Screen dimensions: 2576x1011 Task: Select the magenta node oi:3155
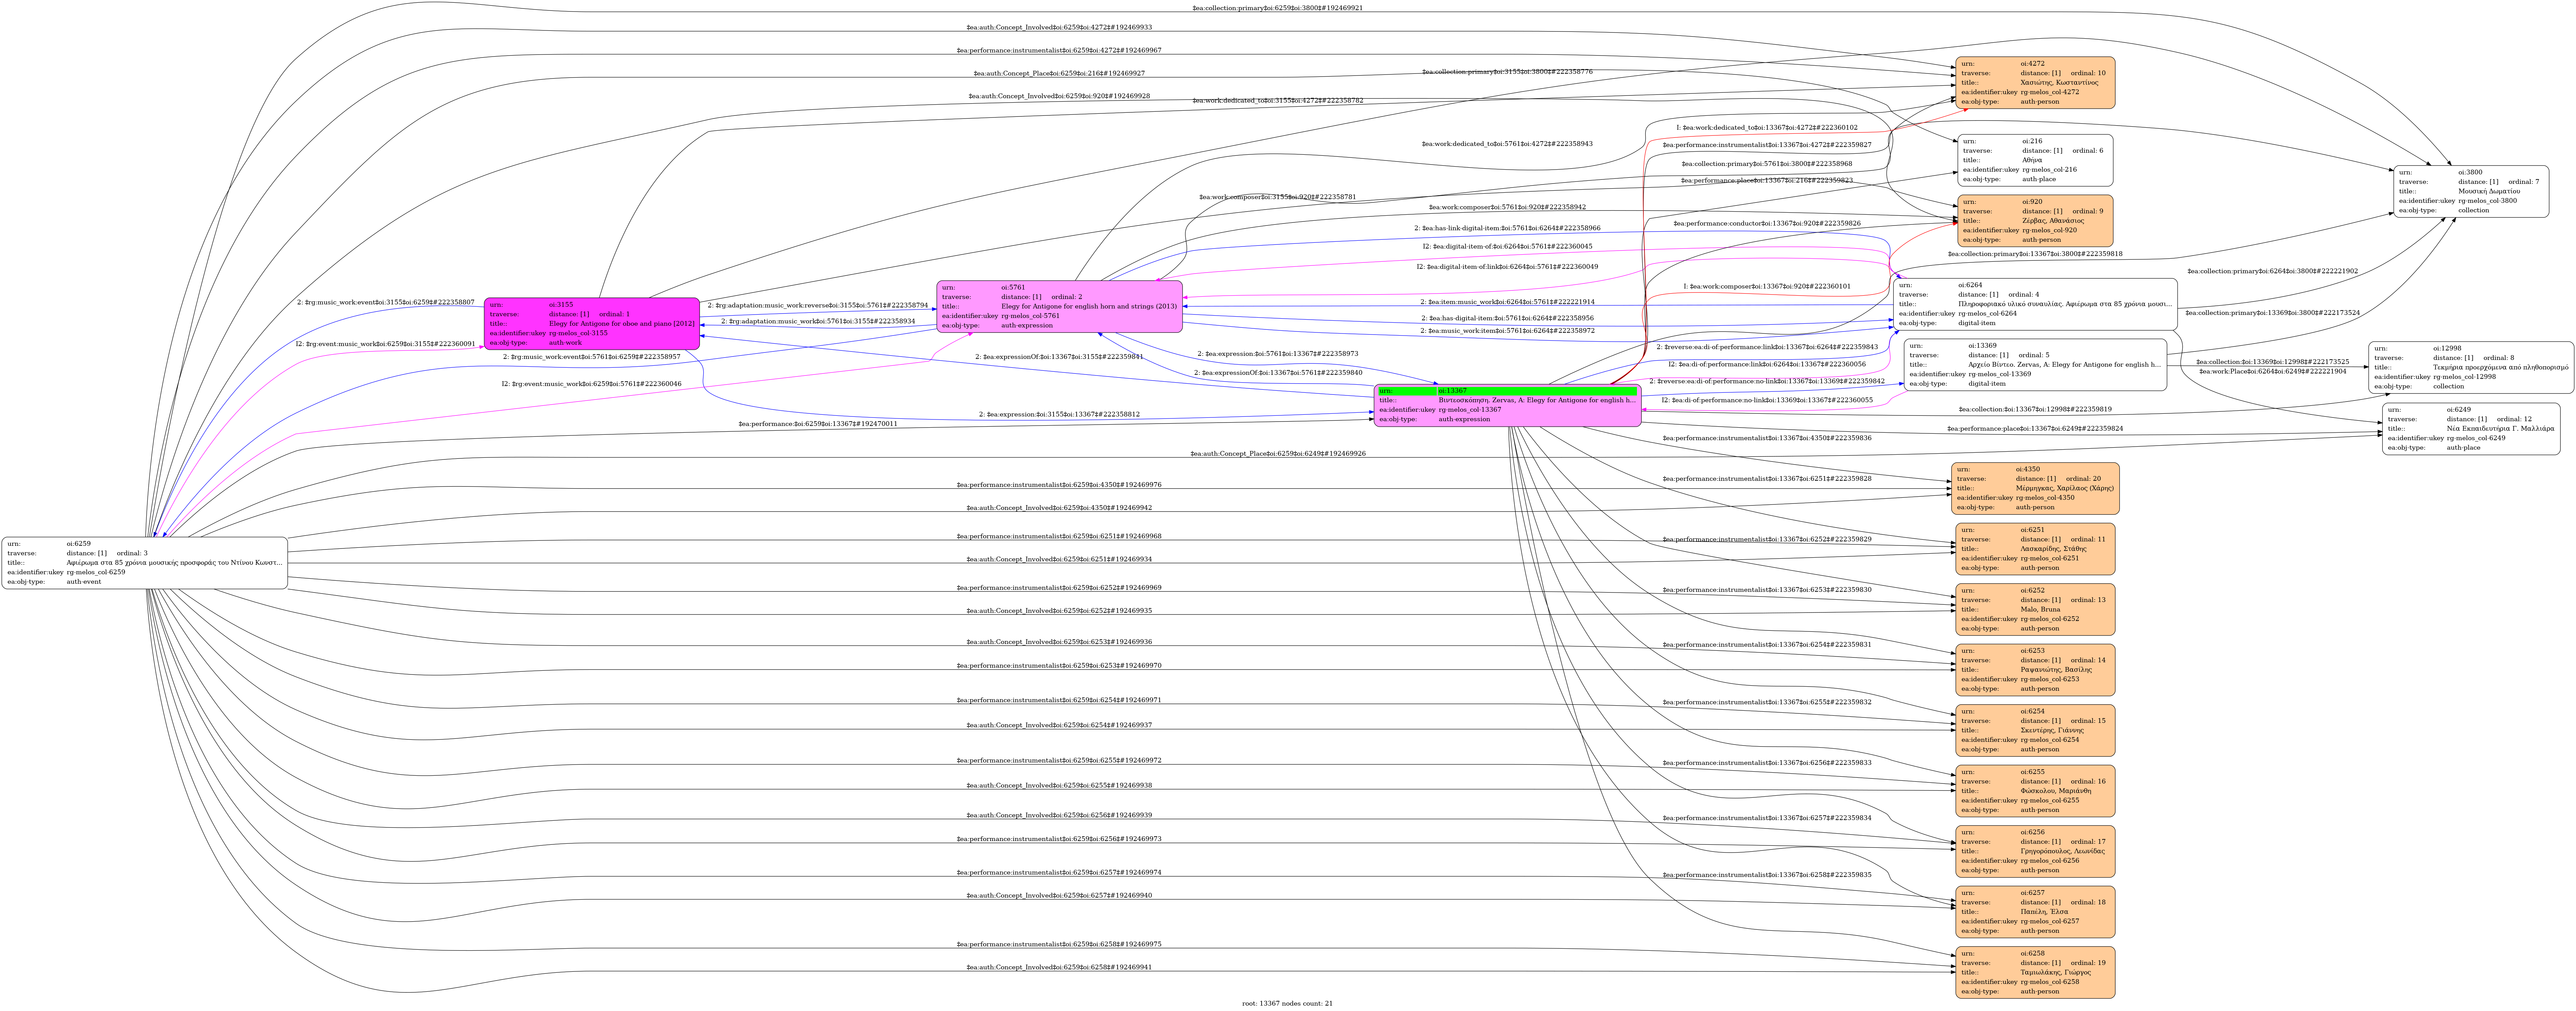(592, 324)
